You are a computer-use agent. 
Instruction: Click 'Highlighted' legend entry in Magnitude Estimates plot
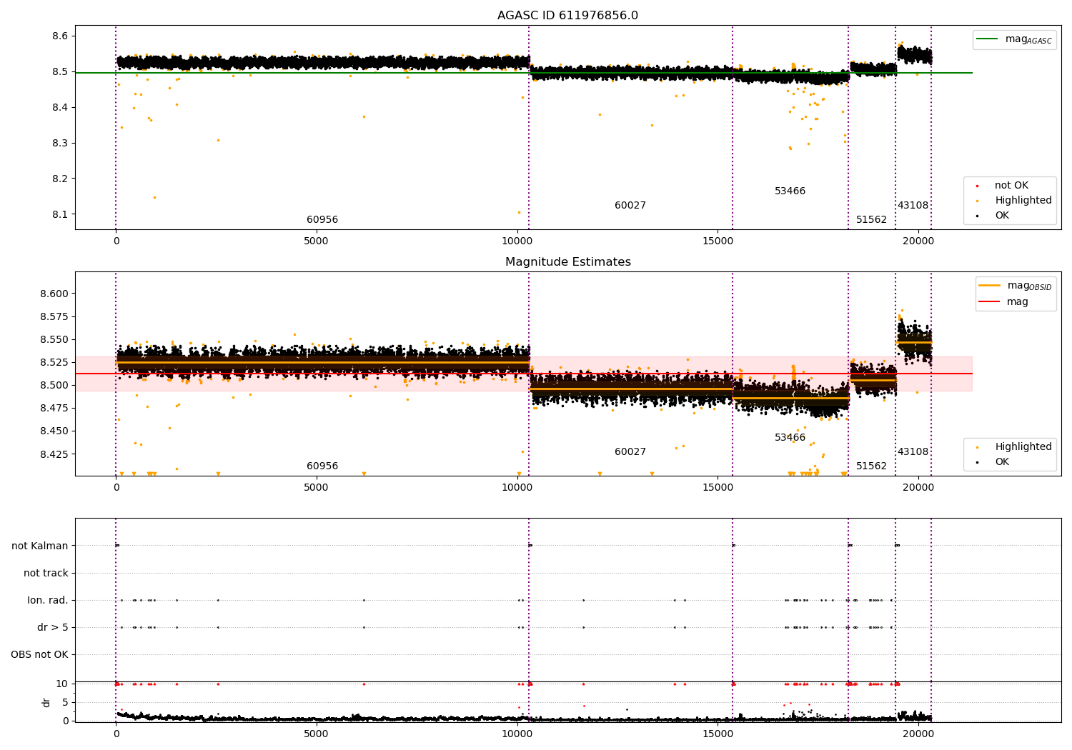pyautogui.click(x=1023, y=447)
